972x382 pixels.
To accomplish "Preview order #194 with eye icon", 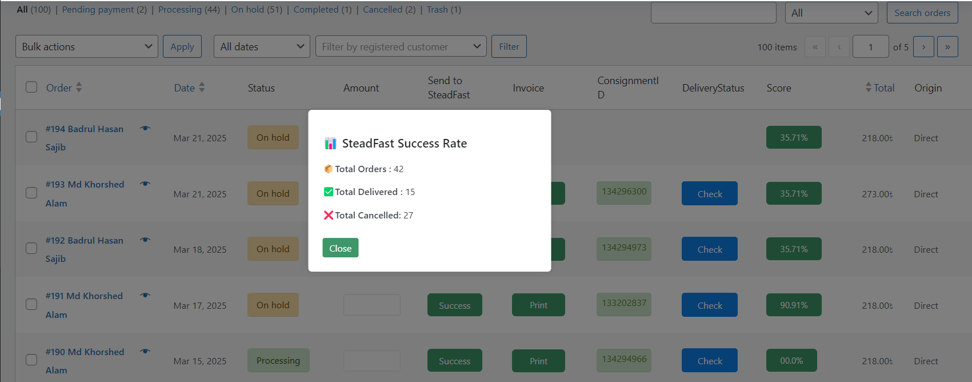I will (145, 128).
